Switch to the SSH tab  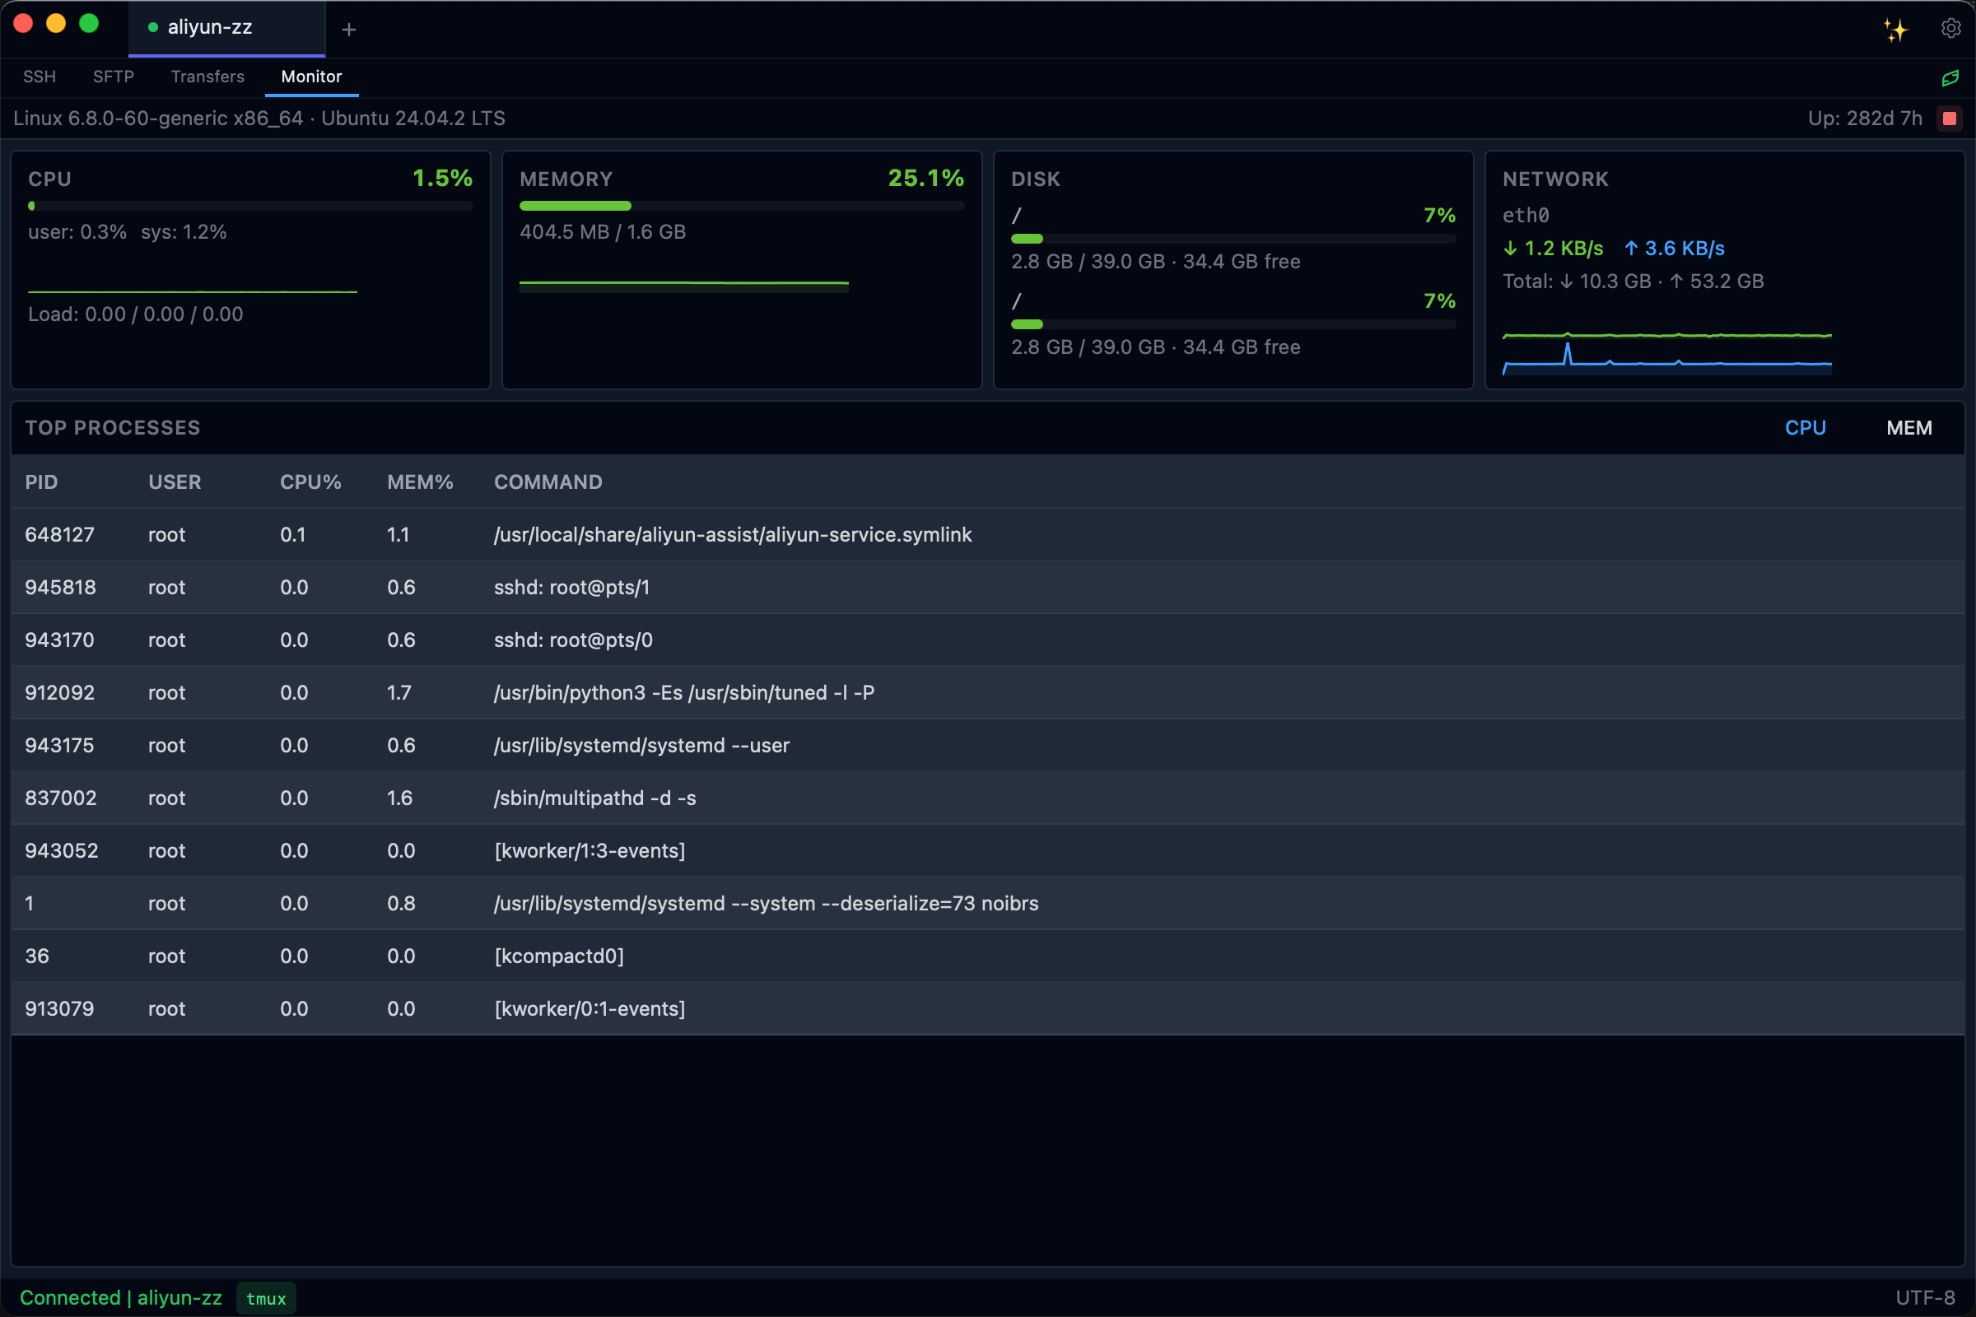point(40,77)
